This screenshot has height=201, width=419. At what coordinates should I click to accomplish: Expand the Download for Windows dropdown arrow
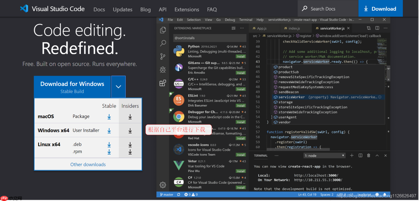(118, 87)
